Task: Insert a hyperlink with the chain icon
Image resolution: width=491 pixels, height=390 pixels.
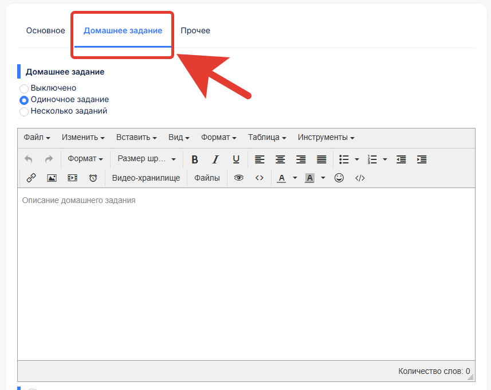Action: pyautogui.click(x=31, y=178)
